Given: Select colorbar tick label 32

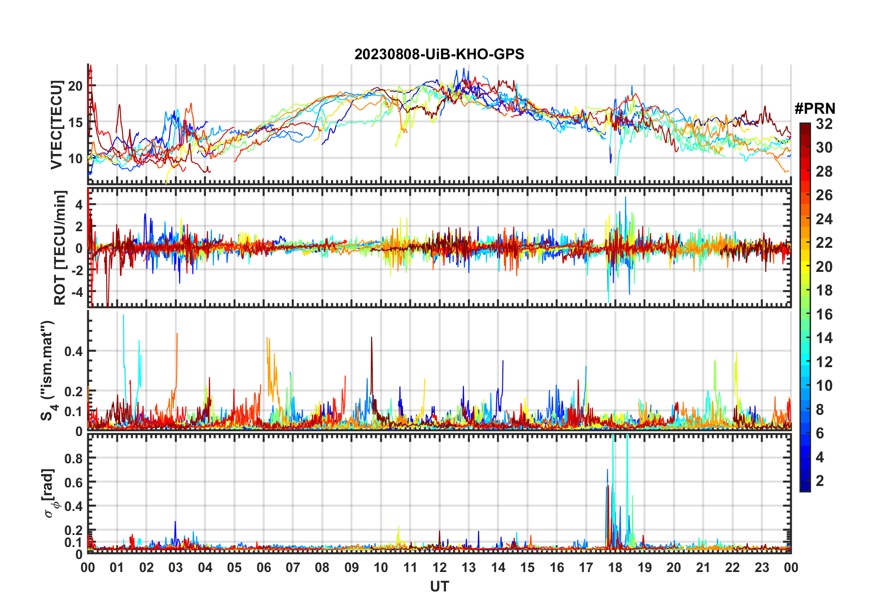Looking at the screenshot, I should [824, 124].
